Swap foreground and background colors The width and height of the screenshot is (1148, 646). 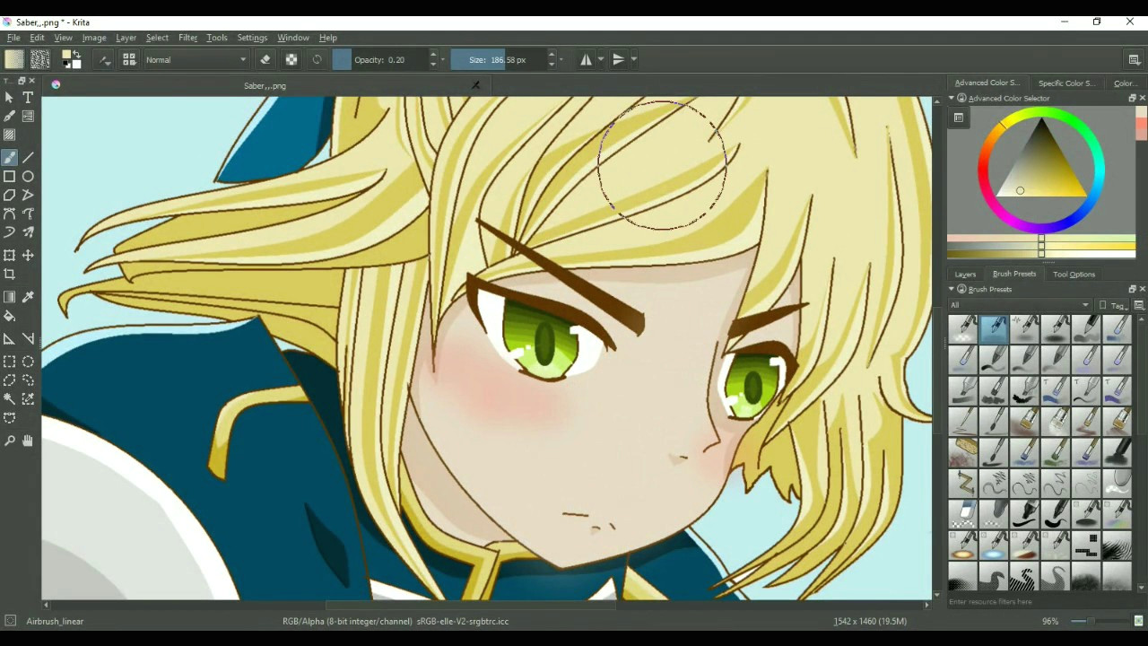pos(76,53)
